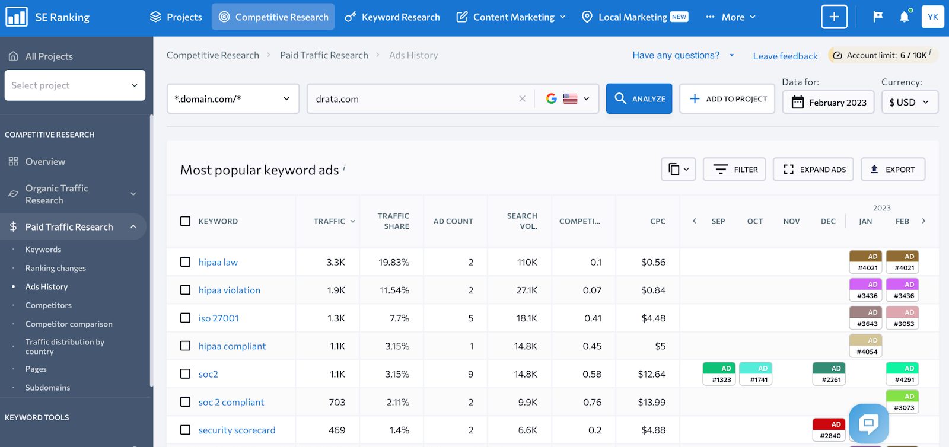Open the *.domain.com/* scope dropdown

tap(233, 99)
